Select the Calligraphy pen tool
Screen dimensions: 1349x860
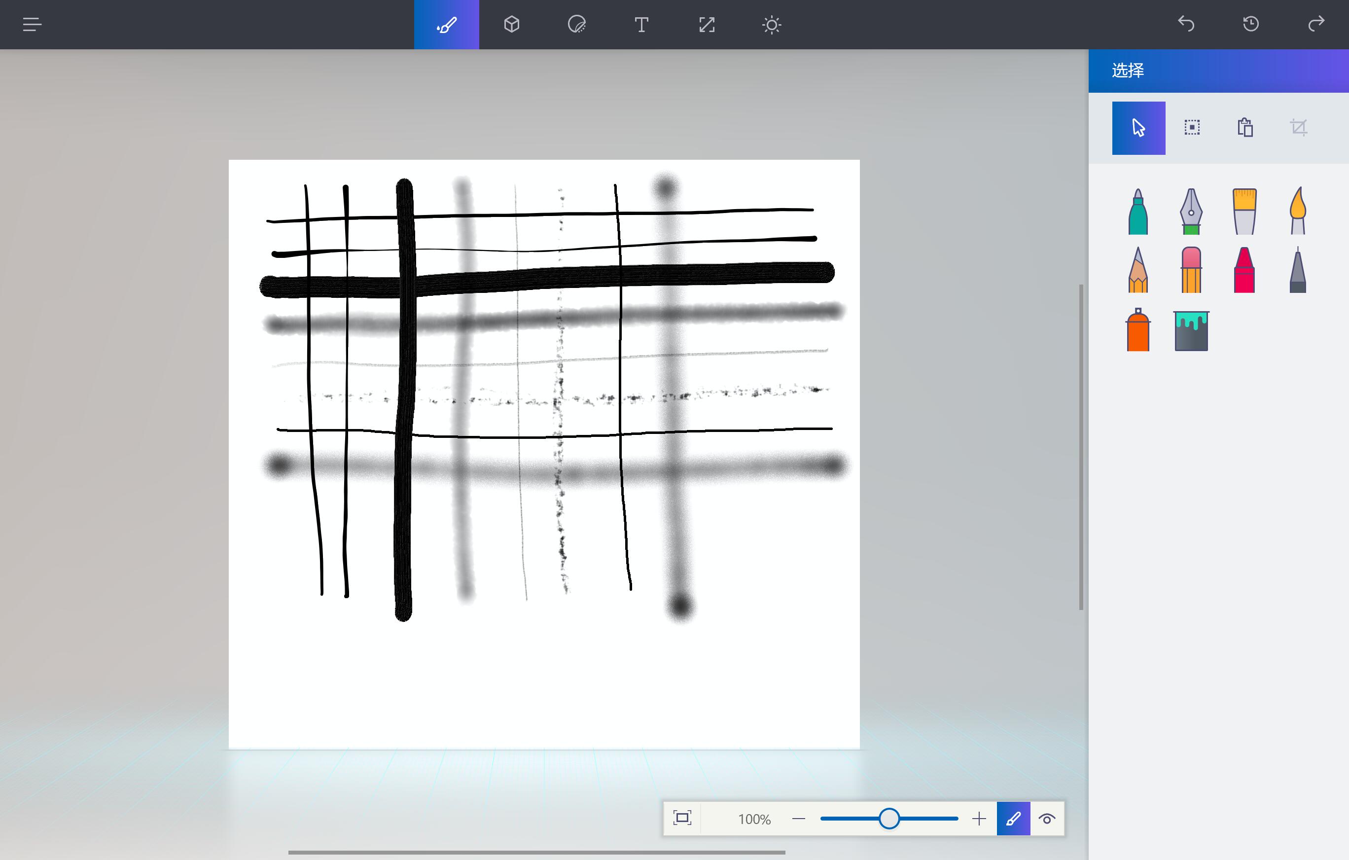click(x=1191, y=212)
